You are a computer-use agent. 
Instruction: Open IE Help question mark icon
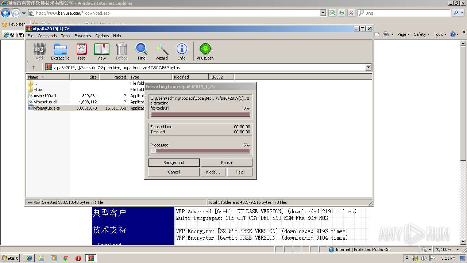tap(453, 34)
